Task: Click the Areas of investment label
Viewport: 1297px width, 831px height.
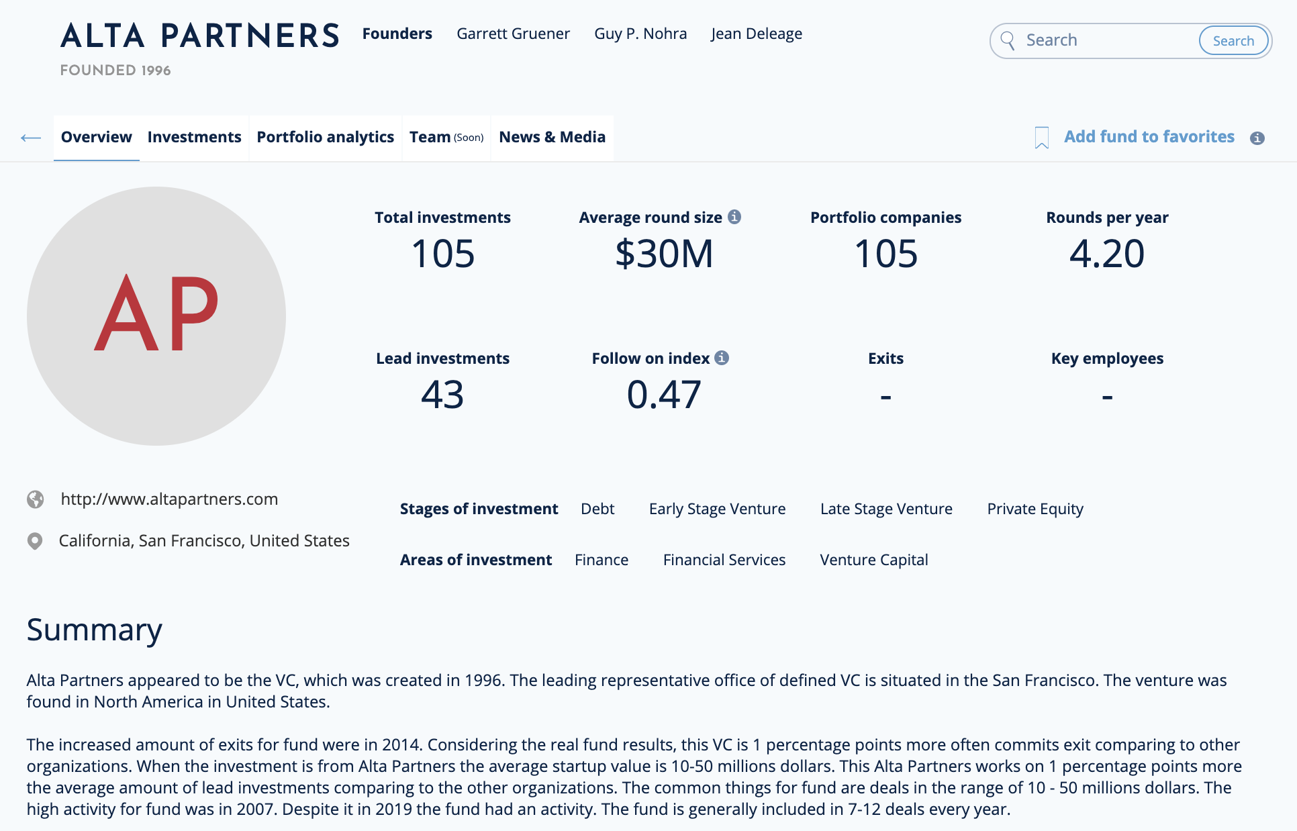Action: (476, 560)
